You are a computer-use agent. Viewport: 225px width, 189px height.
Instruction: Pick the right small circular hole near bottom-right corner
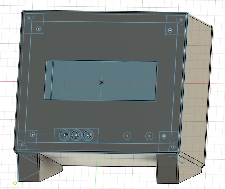[149, 135]
